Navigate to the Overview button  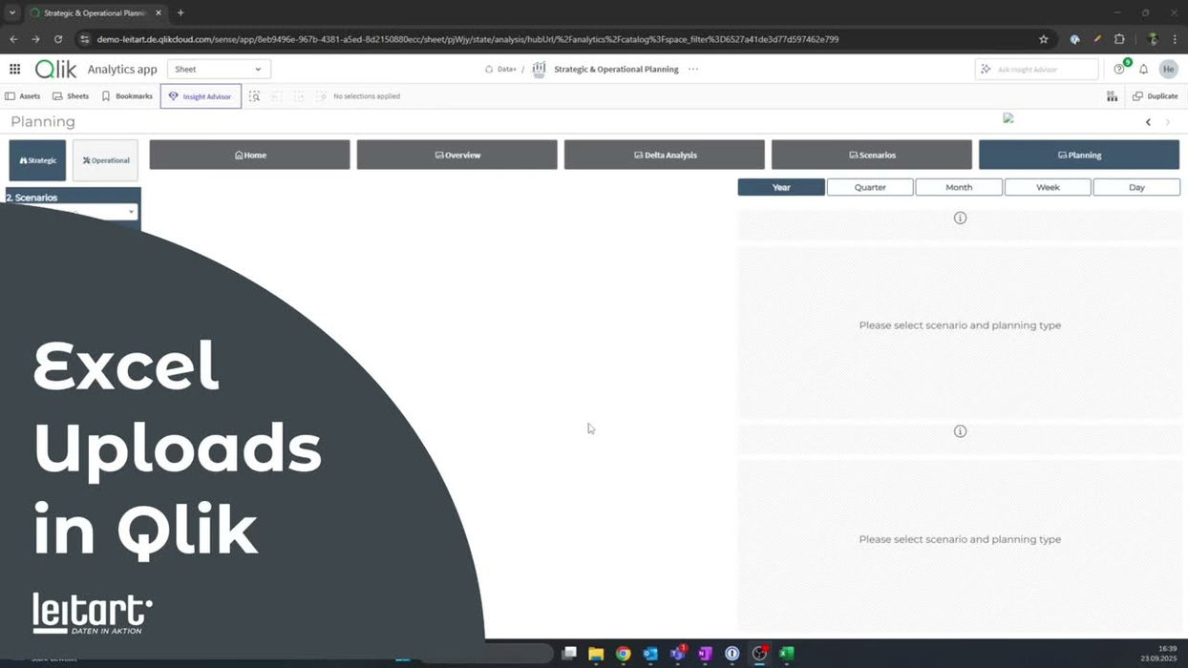456,155
